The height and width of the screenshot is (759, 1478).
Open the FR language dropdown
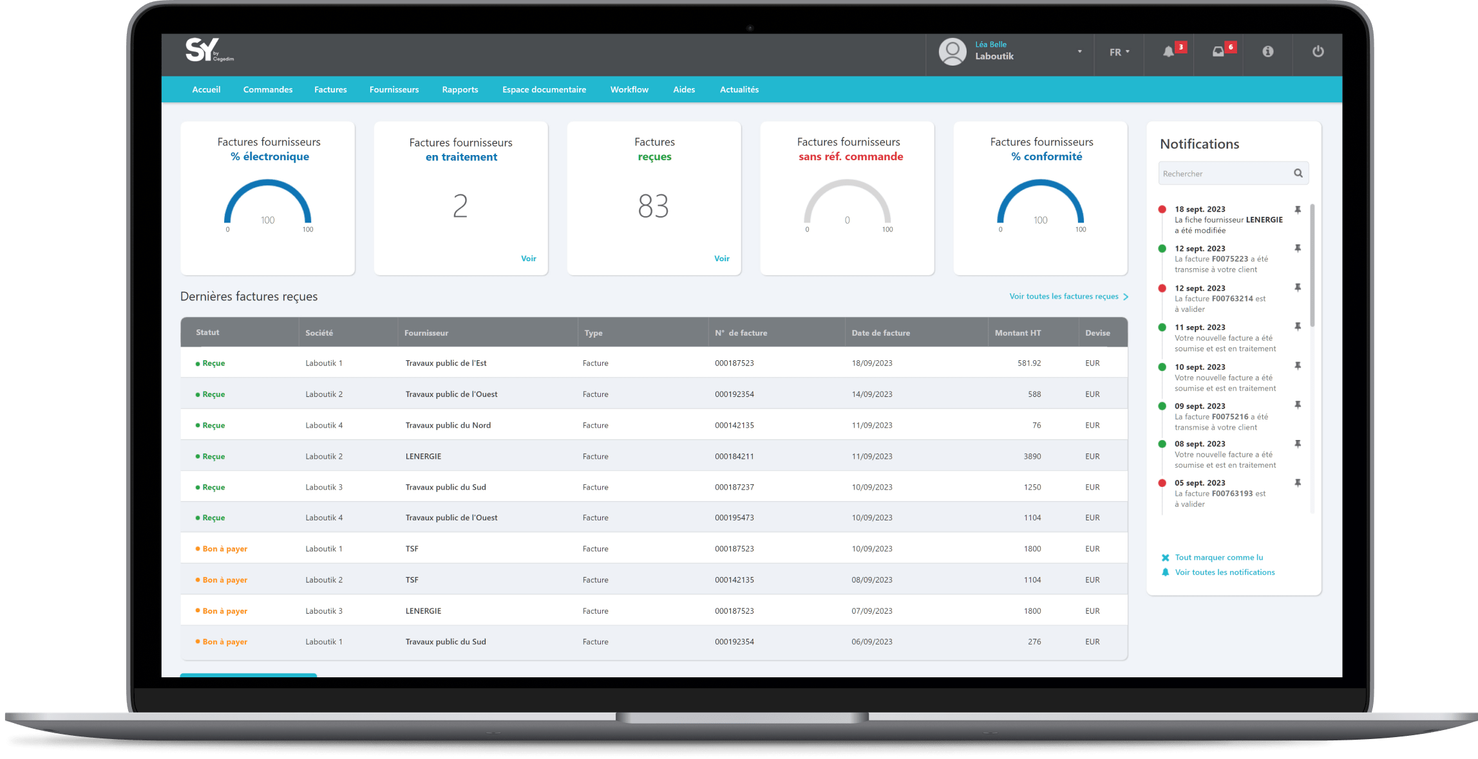pos(1119,52)
